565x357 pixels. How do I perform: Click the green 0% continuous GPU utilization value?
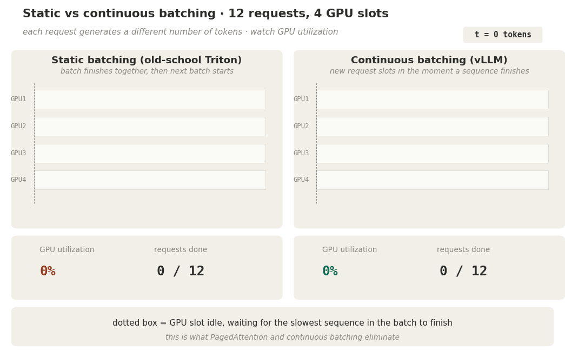coord(330,272)
